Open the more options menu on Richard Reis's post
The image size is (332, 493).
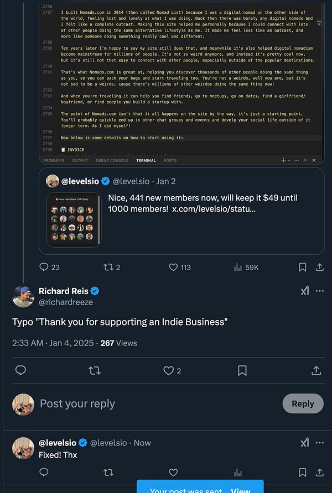tap(319, 290)
